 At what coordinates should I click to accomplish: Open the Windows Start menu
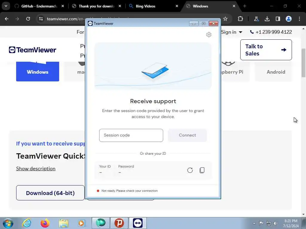pos(8,223)
